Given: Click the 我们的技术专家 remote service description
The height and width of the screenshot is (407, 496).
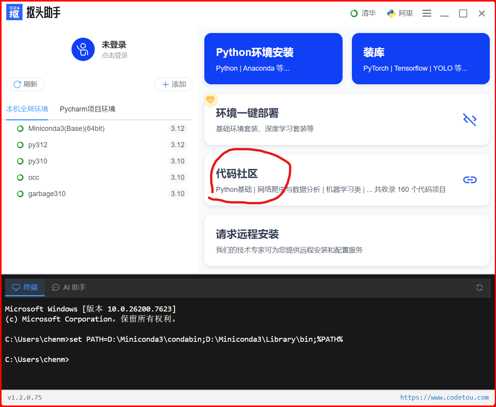Looking at the screenshot, I should tap(289, 250).
